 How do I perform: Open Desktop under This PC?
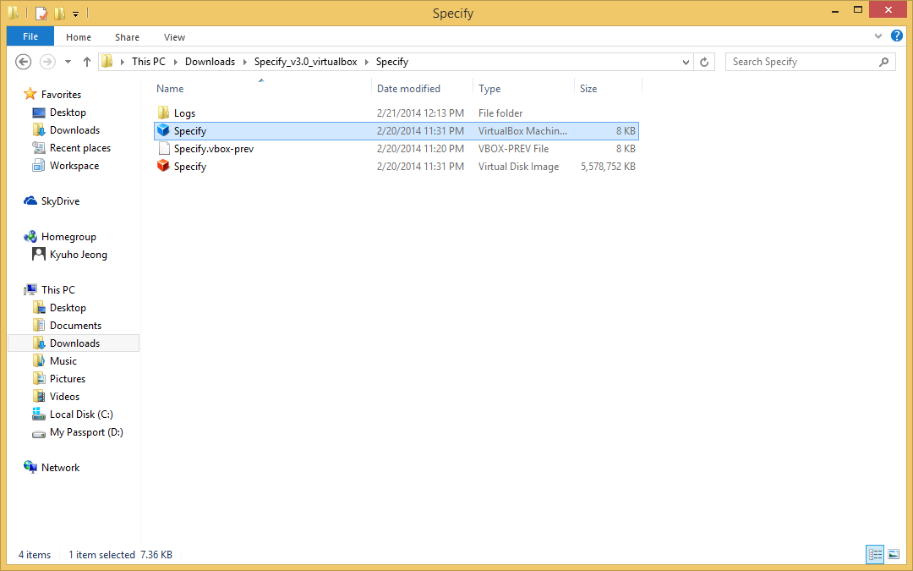(x=68, y=308)
